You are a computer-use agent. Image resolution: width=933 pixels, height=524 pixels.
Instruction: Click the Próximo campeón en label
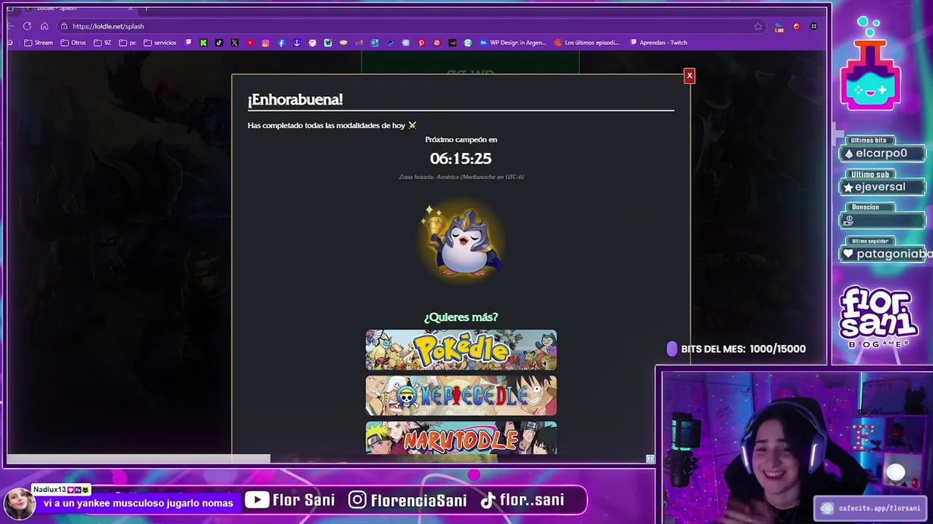click(x=461, y=140)
